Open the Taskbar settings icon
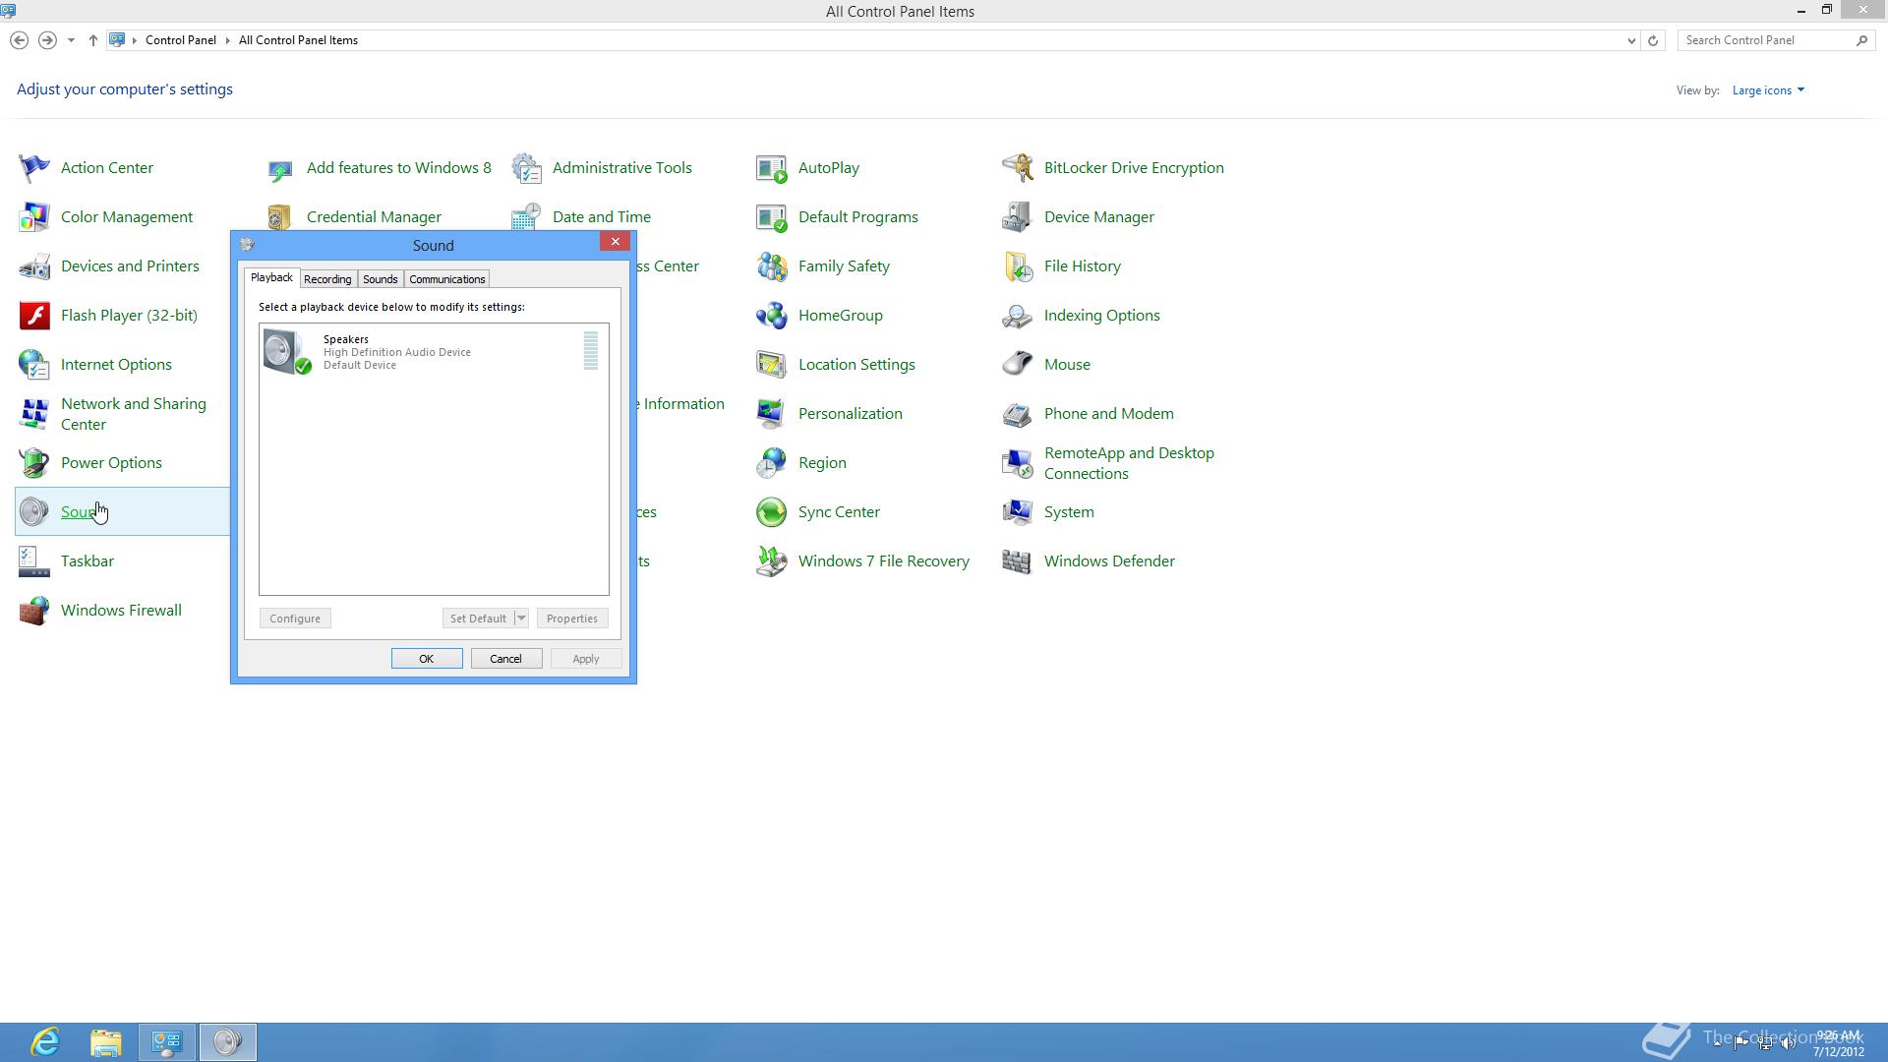The image size is (1888, 1062). pos(34,561)
